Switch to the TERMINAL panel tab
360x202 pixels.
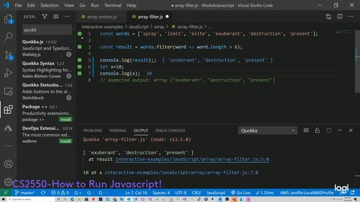(118, 130)
